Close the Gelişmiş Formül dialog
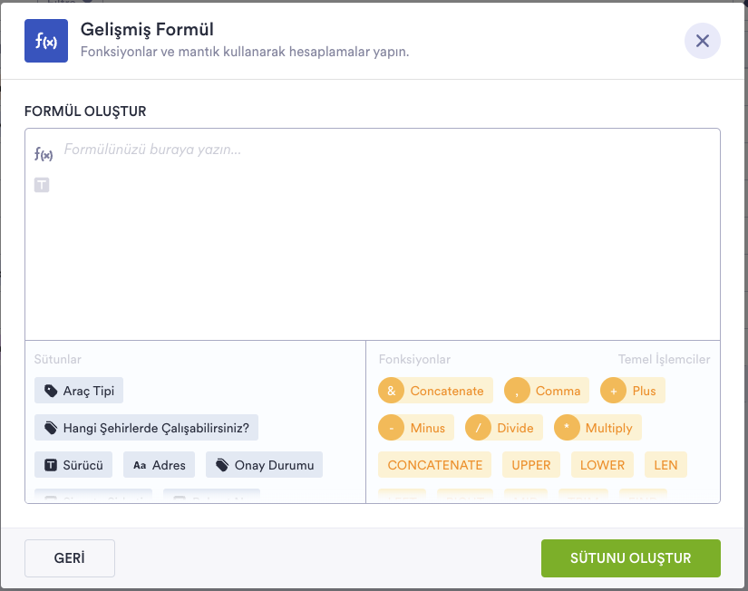Viewport: 748px width, 591px height. tap(702, 41)
